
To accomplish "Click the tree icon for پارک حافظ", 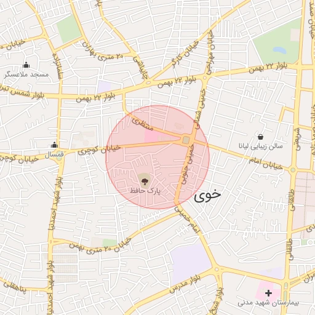I will click(145, 181).
